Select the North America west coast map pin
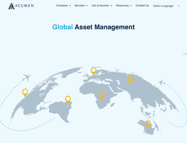 (25, 93)
